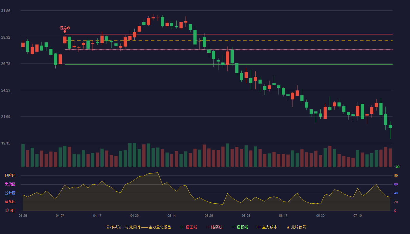Select the 建仓区 zone label
410x234 pixels.
click(x=10, y=202)
